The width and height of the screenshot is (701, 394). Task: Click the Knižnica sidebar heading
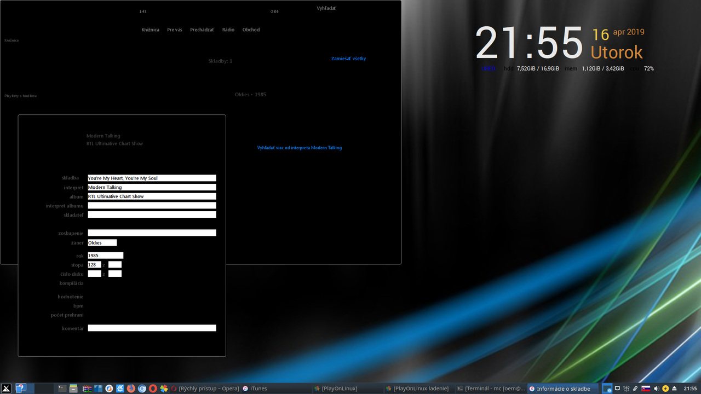12,40
